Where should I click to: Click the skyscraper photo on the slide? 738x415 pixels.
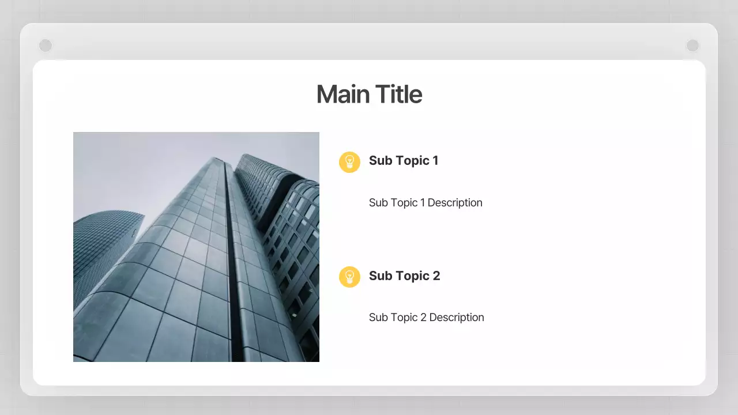tap(196, 247)
